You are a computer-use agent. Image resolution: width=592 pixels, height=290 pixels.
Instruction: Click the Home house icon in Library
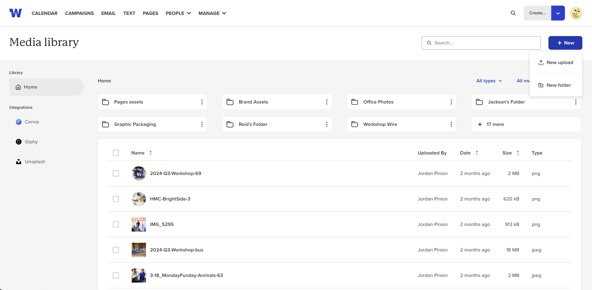18,87
